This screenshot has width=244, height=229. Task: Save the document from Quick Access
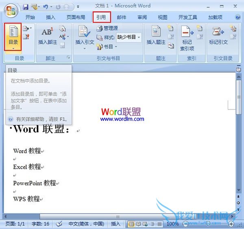(x=26, y=7)
